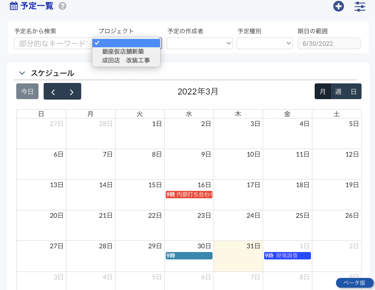
Task: Click the add new schedule plus icon
Action: click(339, 6)
